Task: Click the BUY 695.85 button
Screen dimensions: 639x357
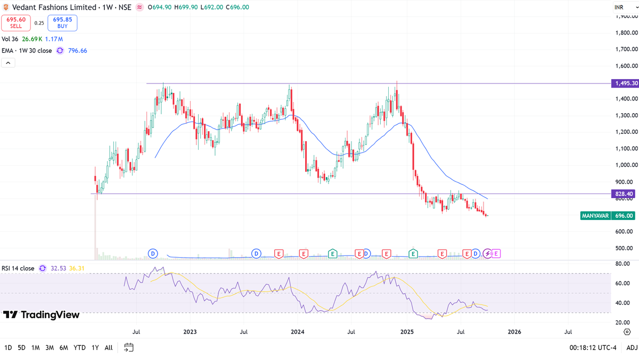Action: click(62, 23)
